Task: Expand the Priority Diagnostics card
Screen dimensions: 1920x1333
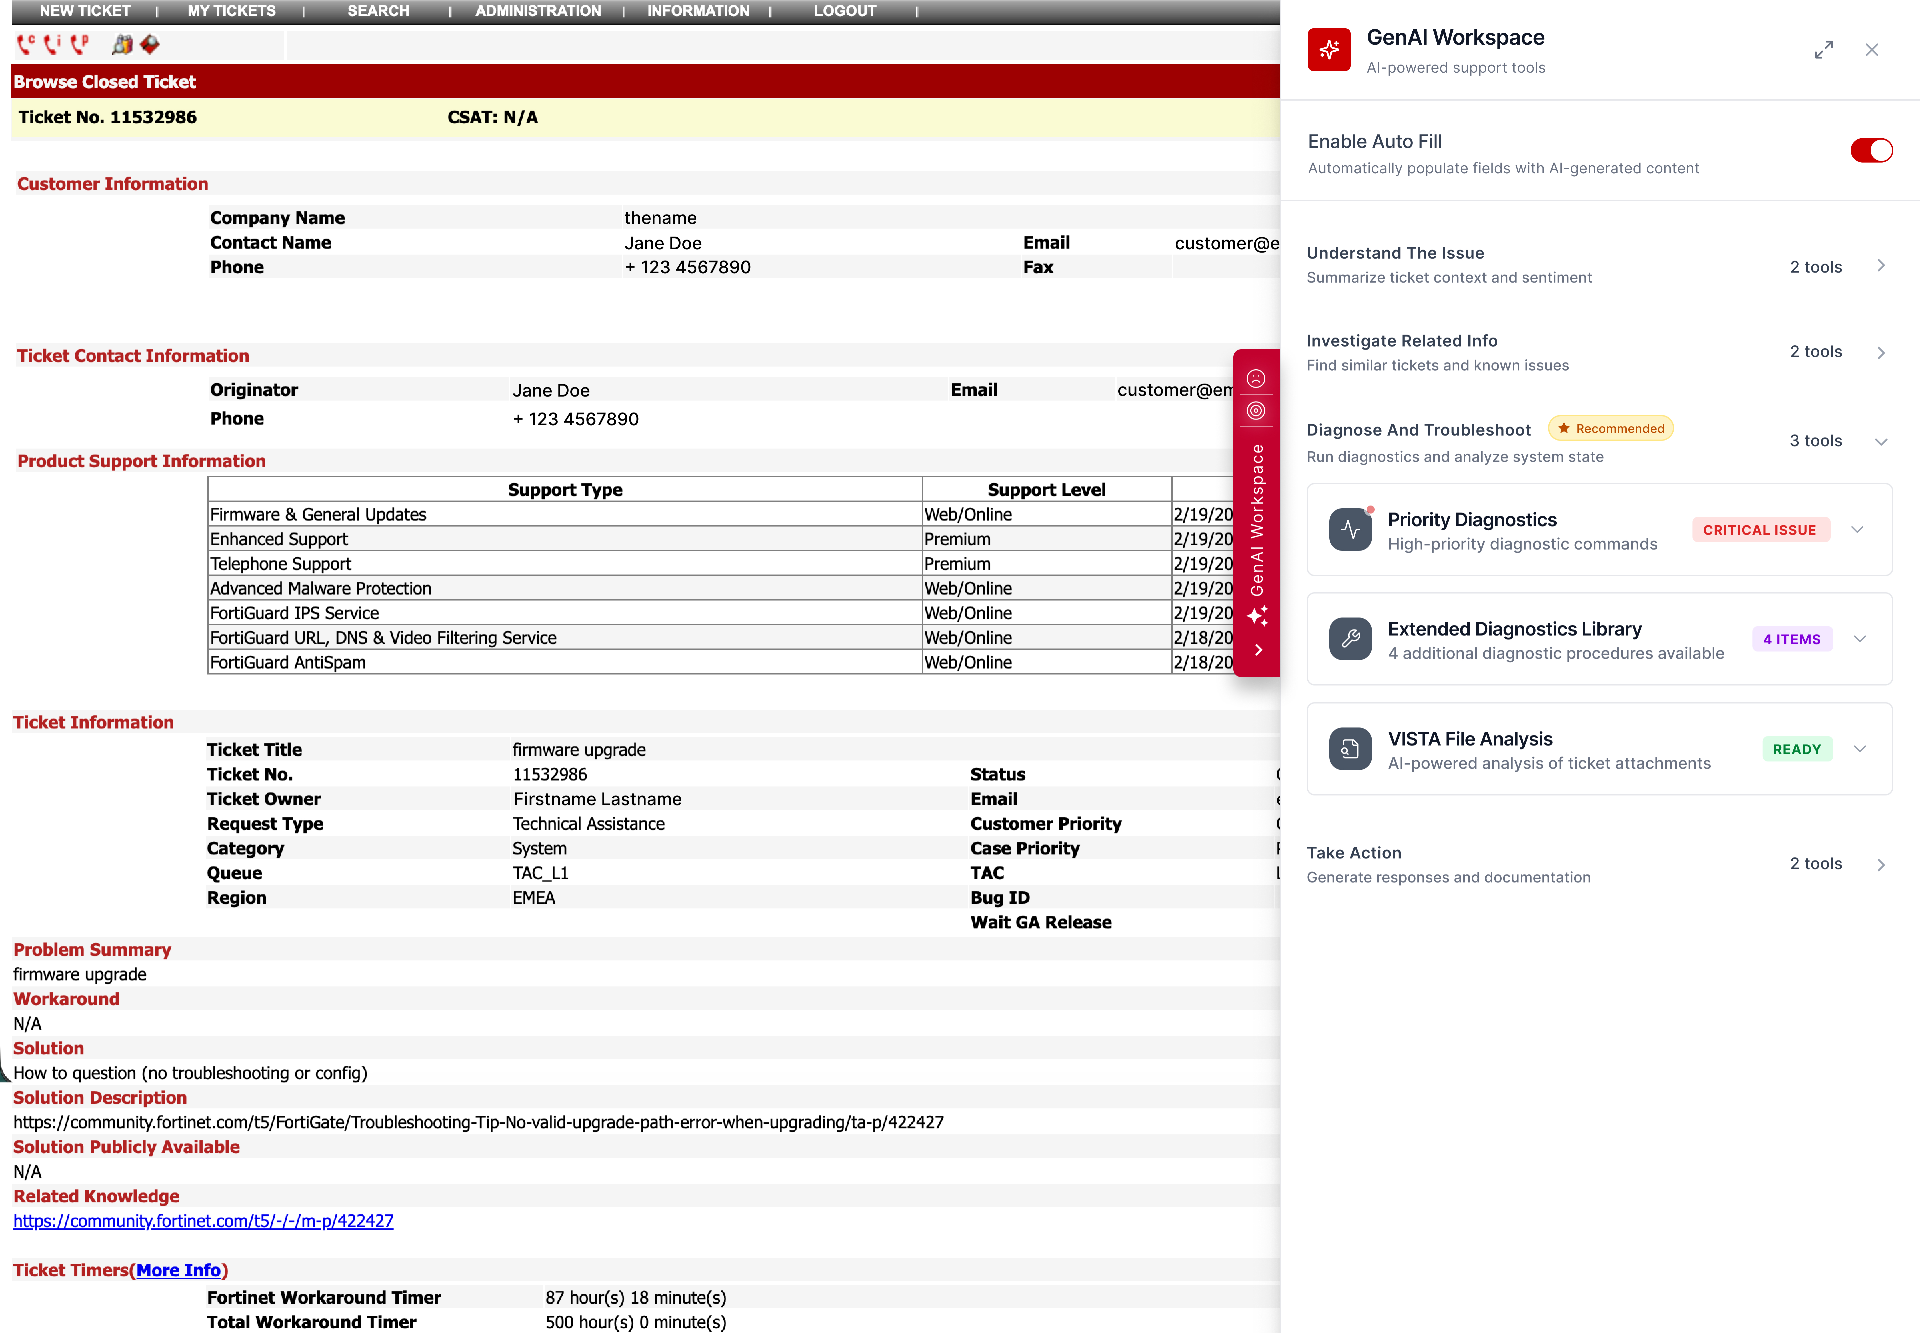Action: click(1857, 530)
